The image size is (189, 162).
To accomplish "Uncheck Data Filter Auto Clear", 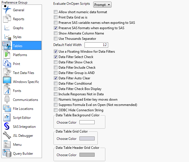I will coord(56,78).
